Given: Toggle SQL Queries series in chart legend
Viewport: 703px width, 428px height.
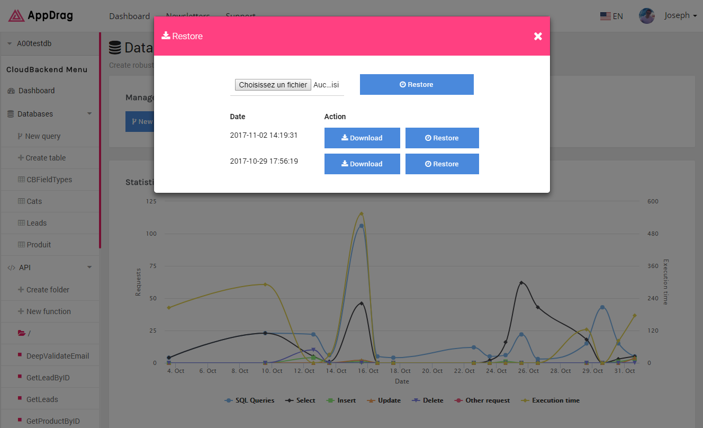Looking at the screenshot, I should point(250,400).
